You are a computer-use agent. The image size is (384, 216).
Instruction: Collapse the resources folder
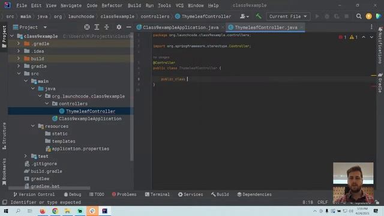click(33, 126)
